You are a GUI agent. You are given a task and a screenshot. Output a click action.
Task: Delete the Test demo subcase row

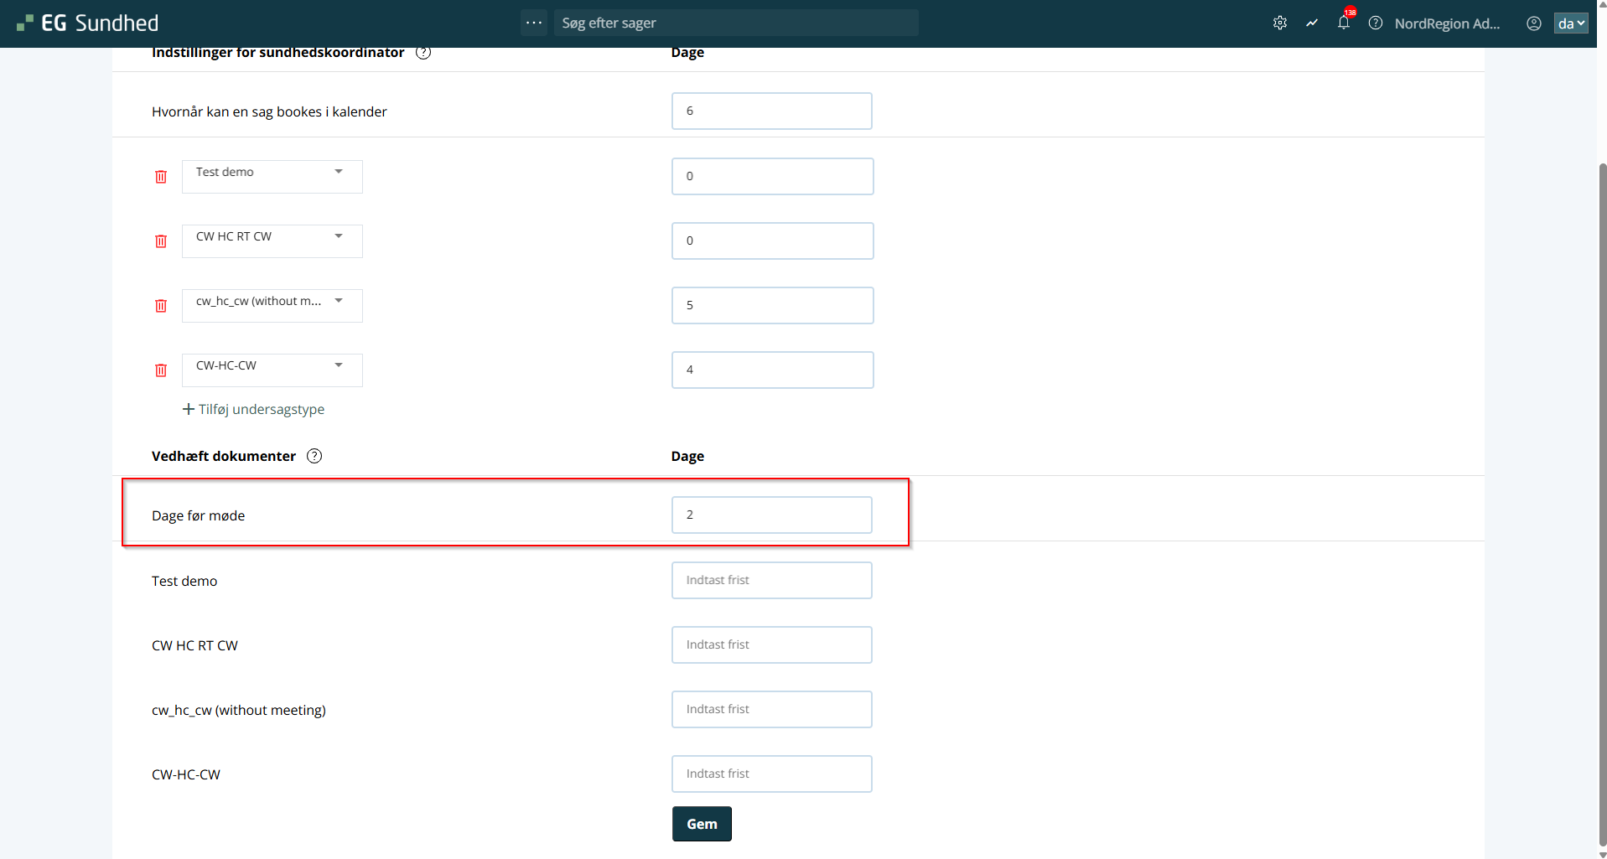coord(161,177)
